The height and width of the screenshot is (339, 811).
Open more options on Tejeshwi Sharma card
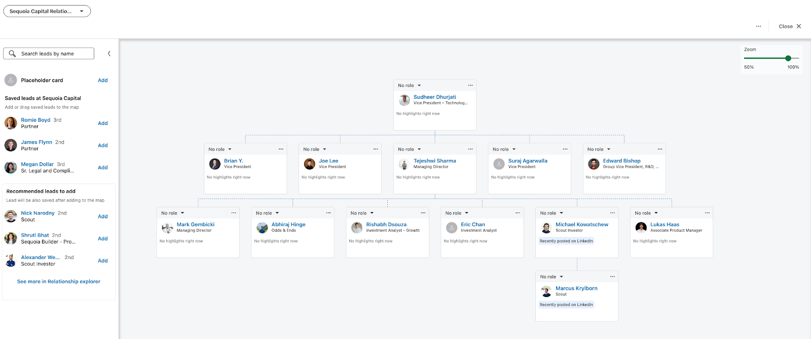[x=470, y=149]
